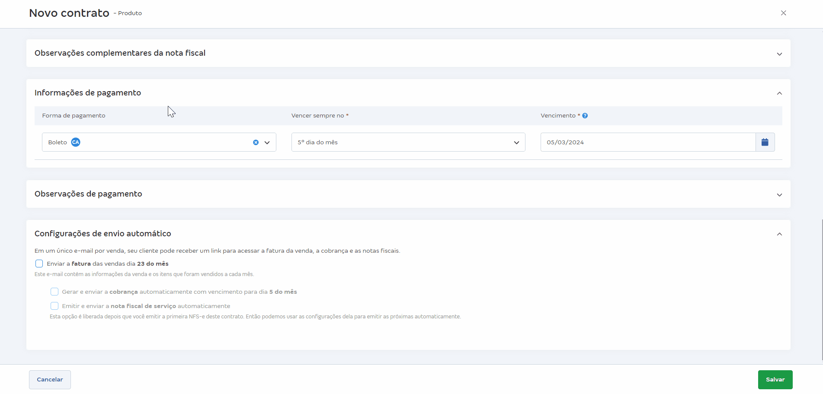Open the Vencimento calendar date picker
The width and height of the screenshot is (823, 394).
(765, 142)
